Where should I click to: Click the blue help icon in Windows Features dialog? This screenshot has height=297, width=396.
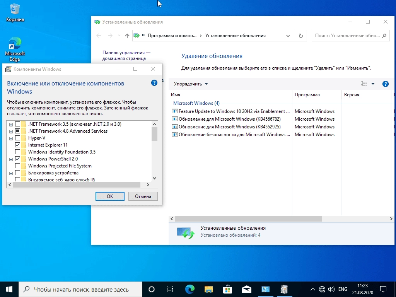154,83
